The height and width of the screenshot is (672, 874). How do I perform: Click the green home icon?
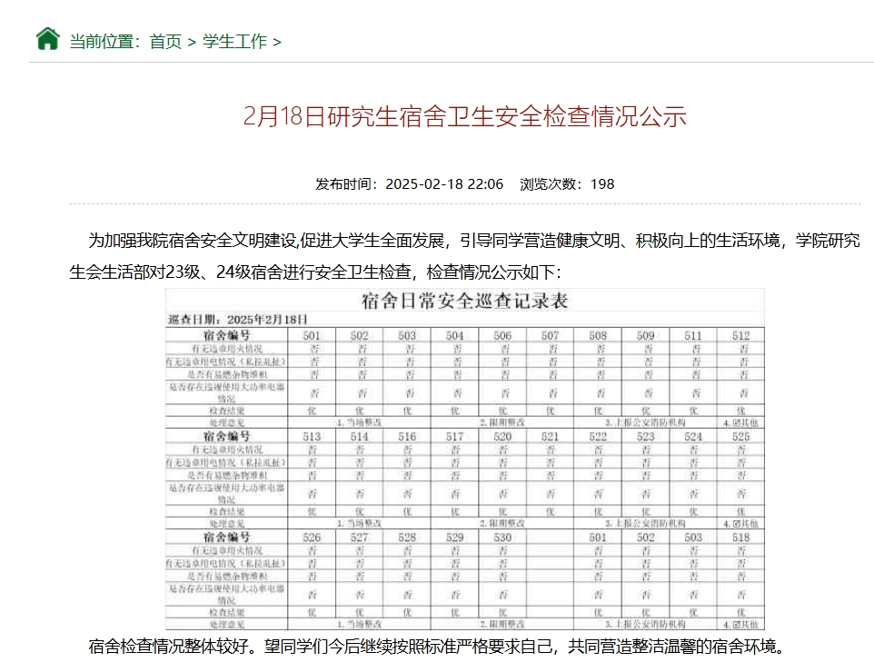(x=47, y=39)
